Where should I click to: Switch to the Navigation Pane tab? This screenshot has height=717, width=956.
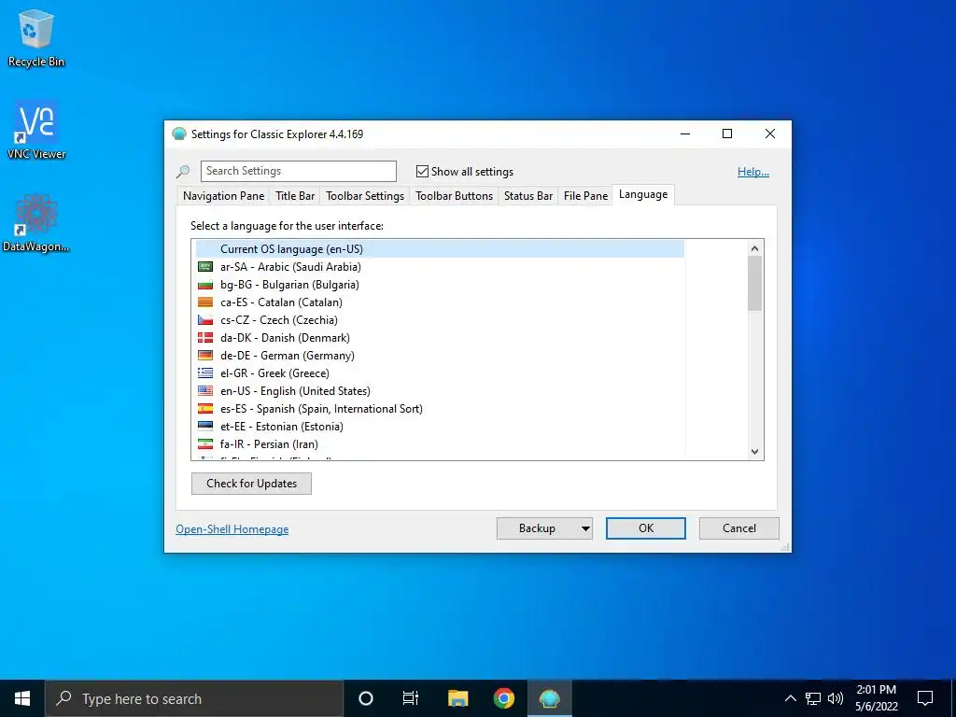tap(224, 196)
